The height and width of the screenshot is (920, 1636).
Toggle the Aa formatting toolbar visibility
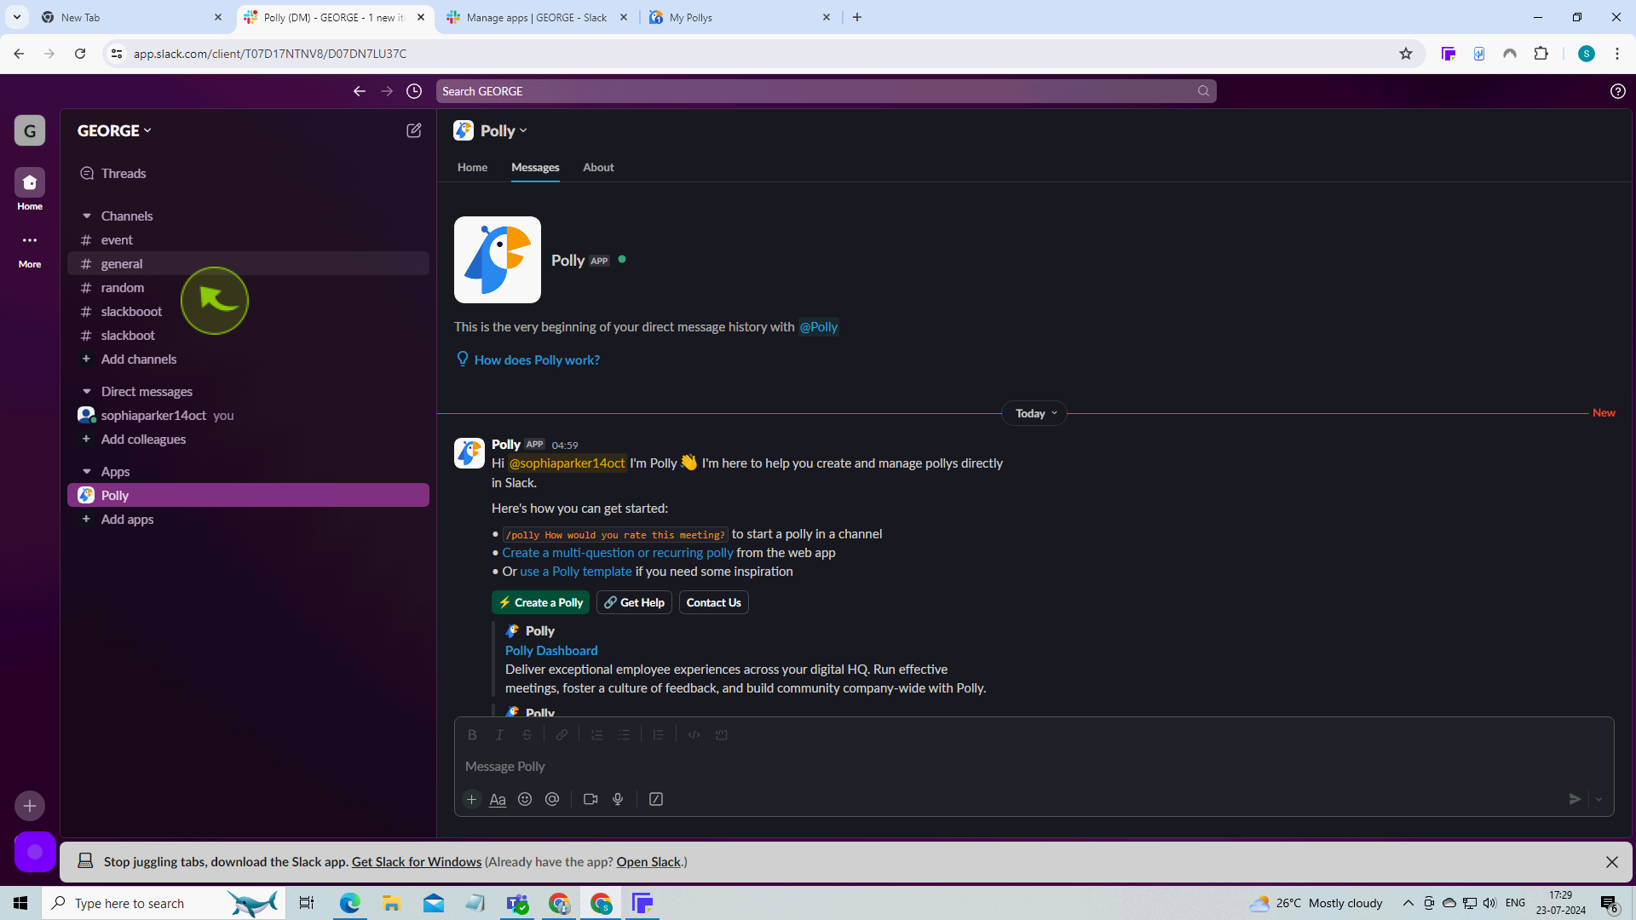(498, 799)
